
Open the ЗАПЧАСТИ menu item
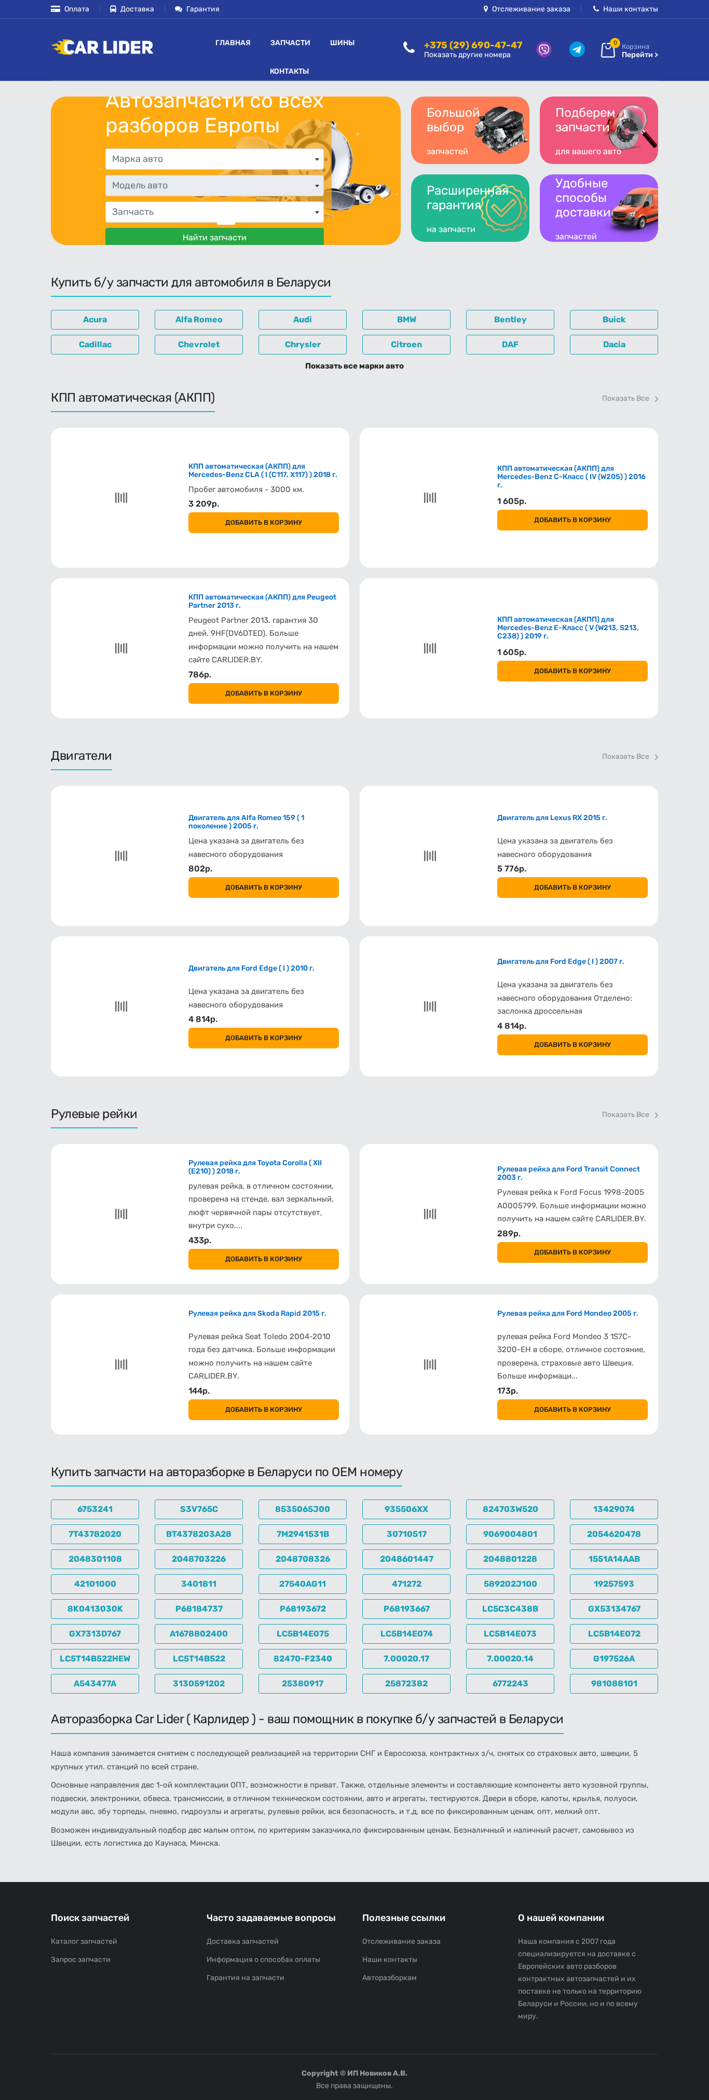290,43
